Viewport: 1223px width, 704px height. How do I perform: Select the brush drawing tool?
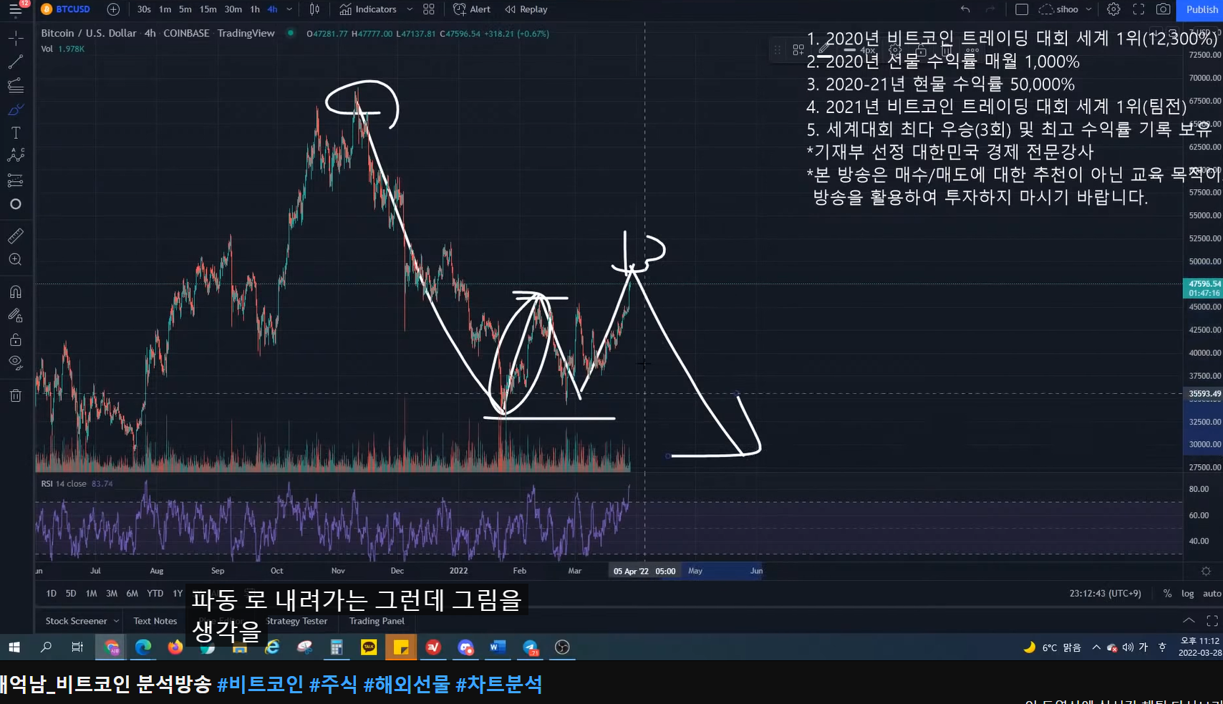coord(16,110)
